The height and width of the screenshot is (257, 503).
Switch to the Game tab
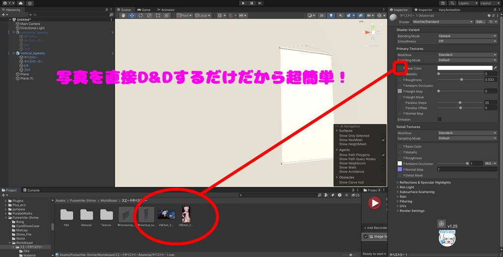pos(143,10)
